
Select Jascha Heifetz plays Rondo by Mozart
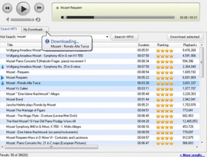[x=100, y=105]
